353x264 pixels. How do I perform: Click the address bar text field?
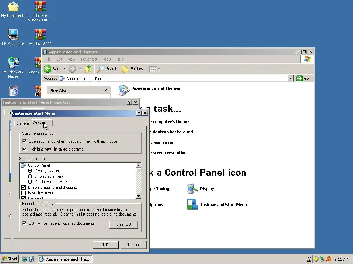tap(174, 79)
